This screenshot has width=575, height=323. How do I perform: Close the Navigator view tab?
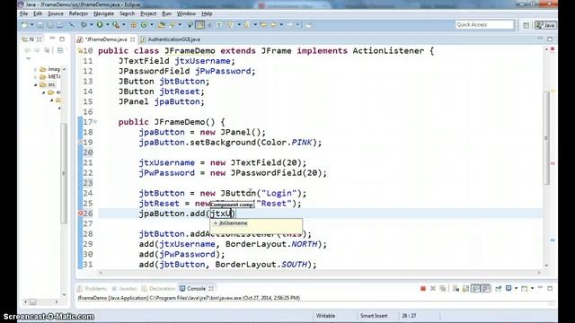[x=40, y=39]
